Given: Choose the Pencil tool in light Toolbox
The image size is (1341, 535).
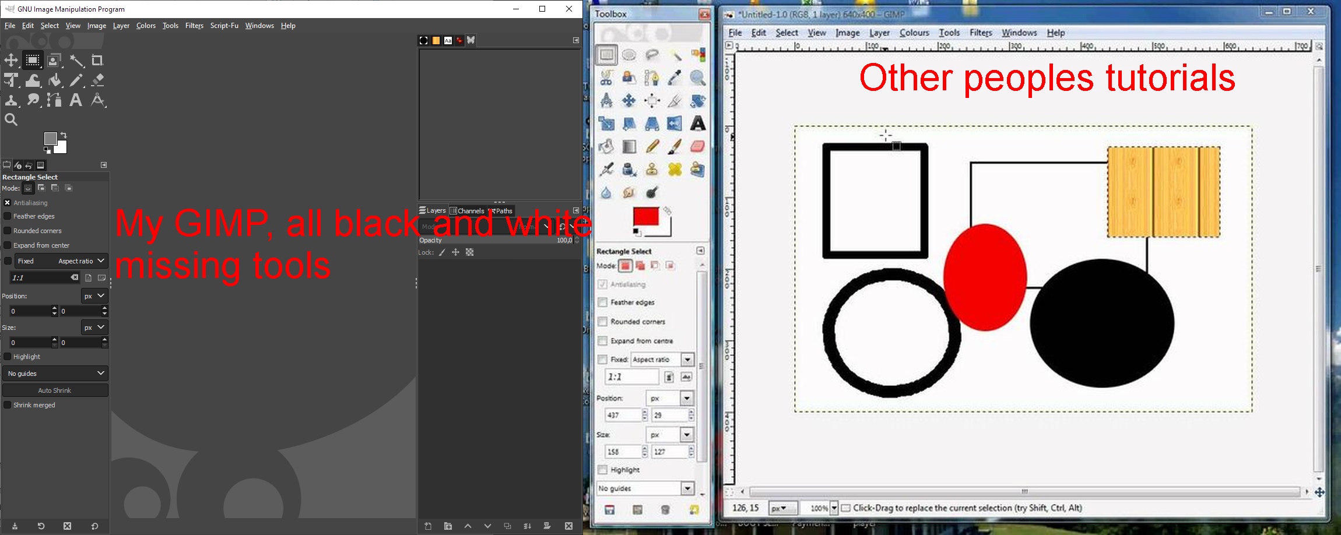Looking at the screenshot, I should [652, 146].
